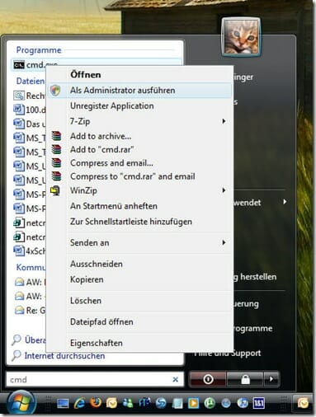This screenshot has width=316, height=417.
Task: Click the green round icon next to Media Player
Action: click(210, 403)
